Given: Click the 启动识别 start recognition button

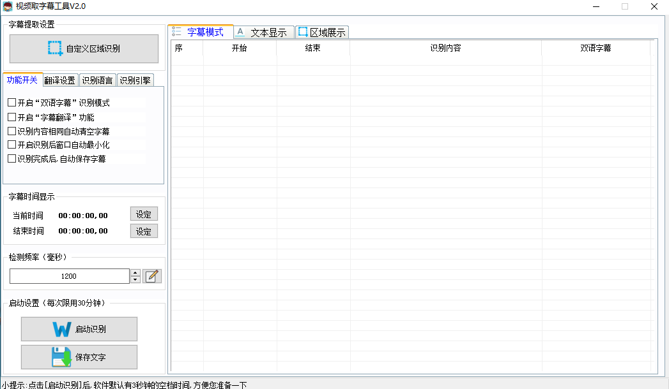Looking at the screenshot, I should pos(79,329).
